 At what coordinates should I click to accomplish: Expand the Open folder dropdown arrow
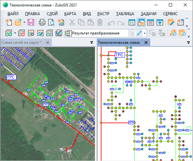point(24,22)
